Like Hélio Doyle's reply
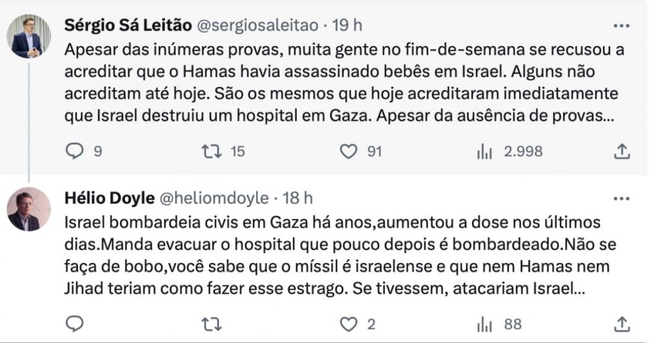This screenshot has width=651, height=343. [x=350, y=323]
